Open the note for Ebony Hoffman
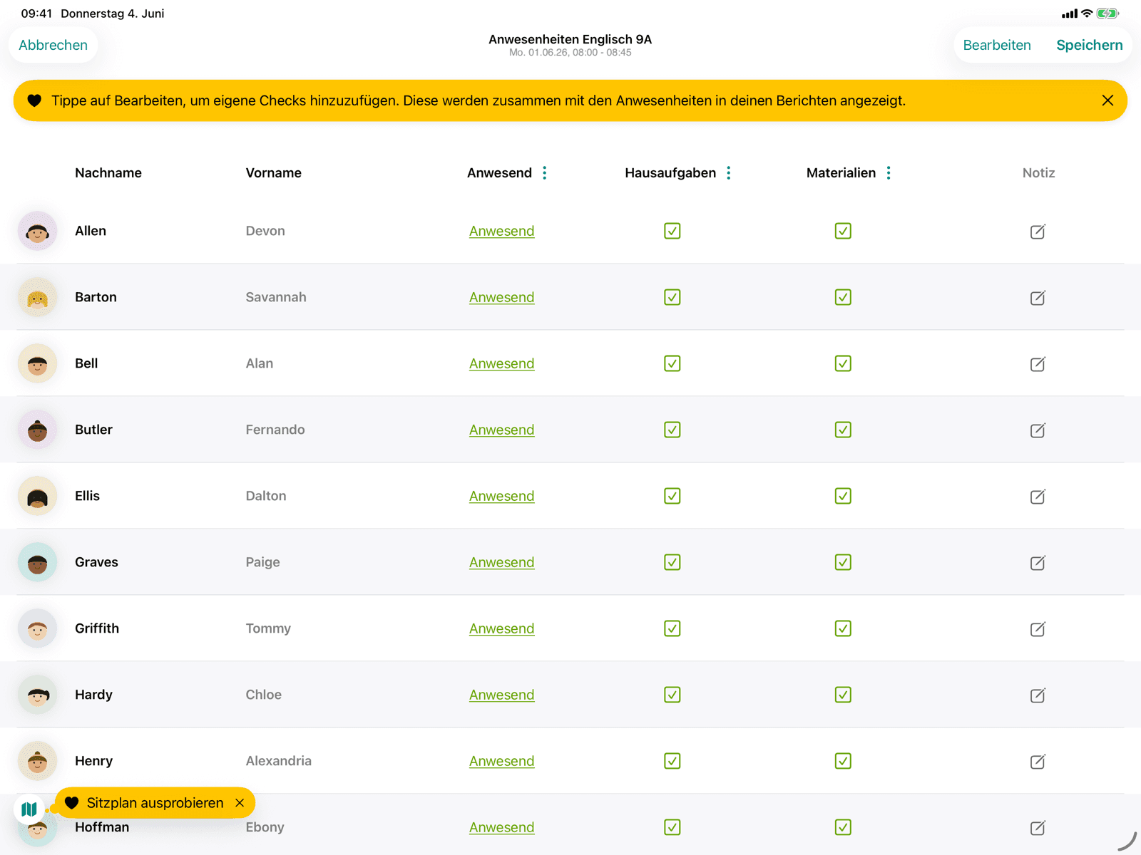The width and height of the screenshot is (1141, 855). click(x=1038, y=827)
